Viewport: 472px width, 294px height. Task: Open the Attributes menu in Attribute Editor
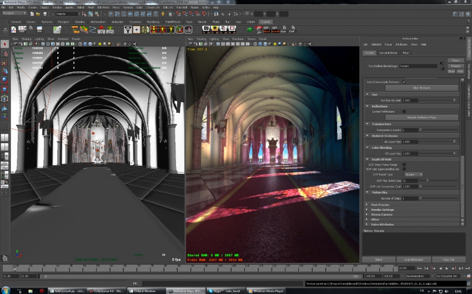(401, 44)
